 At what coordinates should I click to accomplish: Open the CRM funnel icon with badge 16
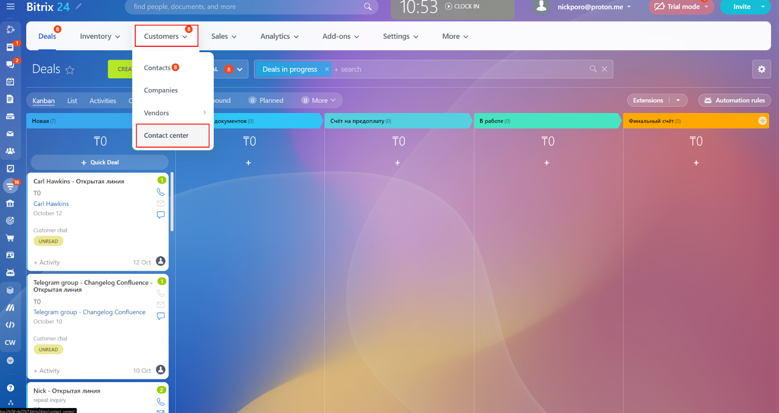click(x=10, y=186)
